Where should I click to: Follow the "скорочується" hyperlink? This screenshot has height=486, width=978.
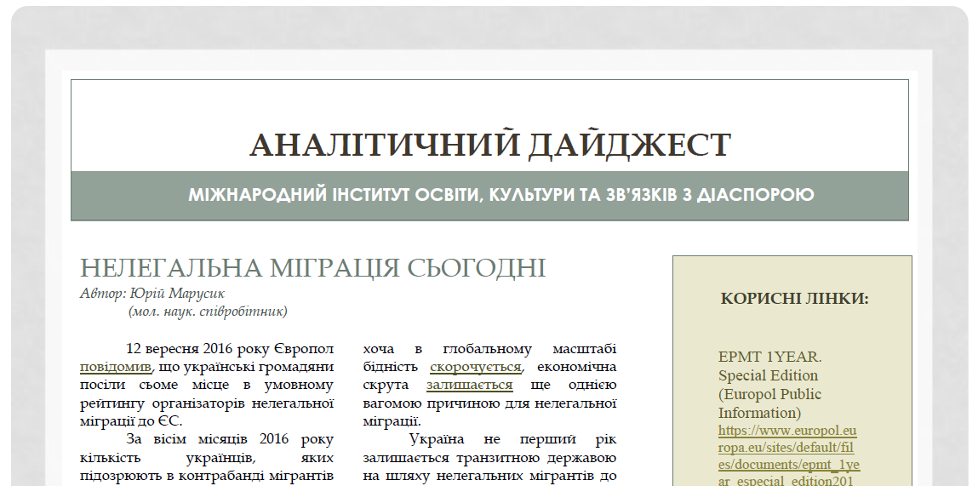tap(475, 367)
